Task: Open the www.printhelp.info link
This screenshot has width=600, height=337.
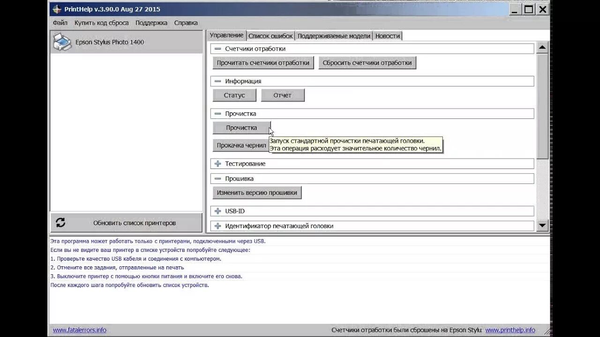Action: [x=510, y=330]
